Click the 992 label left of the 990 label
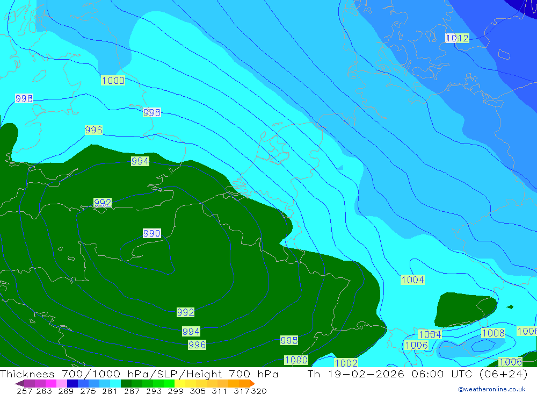Image resolution: width=537 pixels, height=394 pixels. (x=103, y=203)
